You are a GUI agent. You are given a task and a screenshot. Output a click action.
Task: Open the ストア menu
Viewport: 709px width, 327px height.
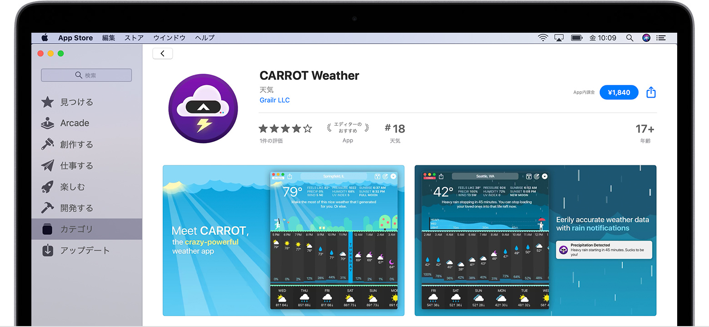point(134,38)
